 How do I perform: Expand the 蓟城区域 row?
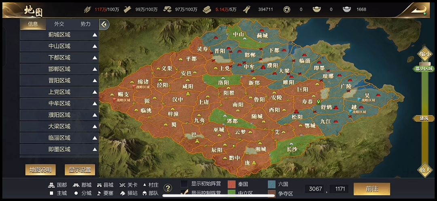[59, 35]
